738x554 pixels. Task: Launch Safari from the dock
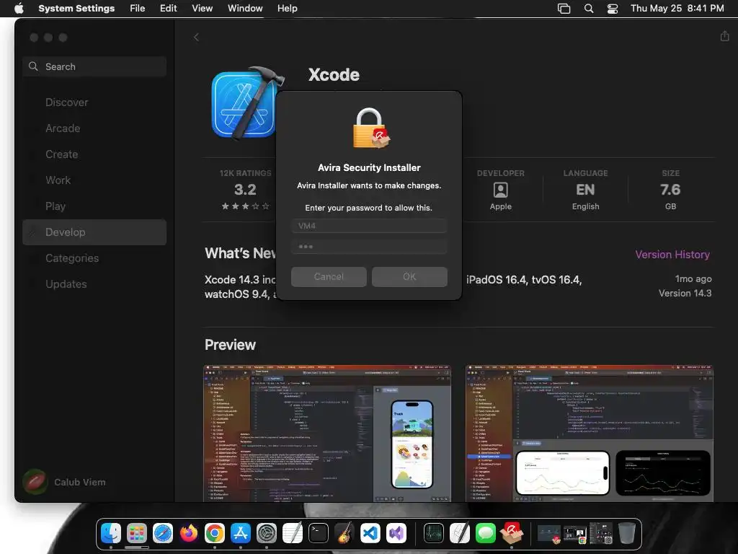tap(163, 533)
